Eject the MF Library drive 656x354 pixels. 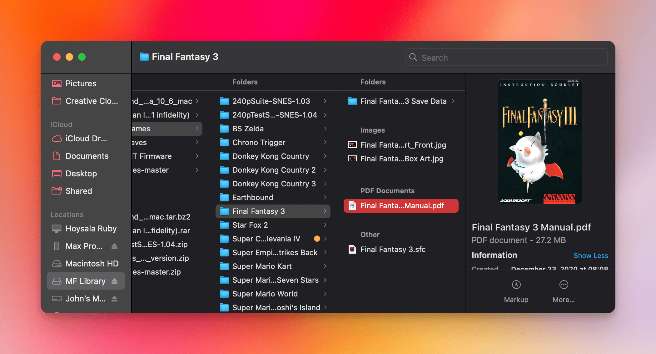(x=114, y=281)
